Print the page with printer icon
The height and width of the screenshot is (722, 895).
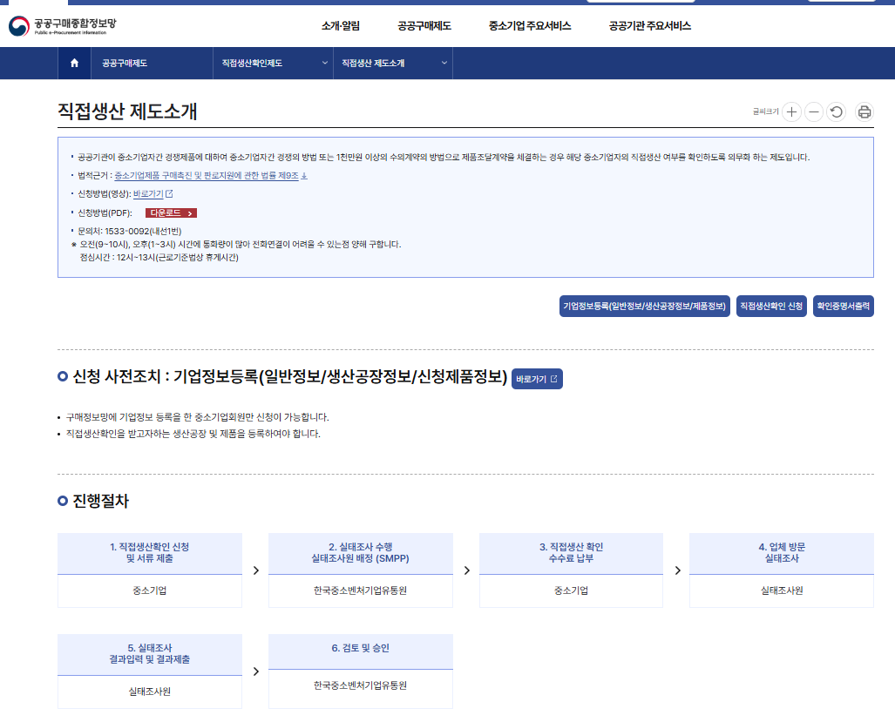pyautogui.click(x=864, y=111)
